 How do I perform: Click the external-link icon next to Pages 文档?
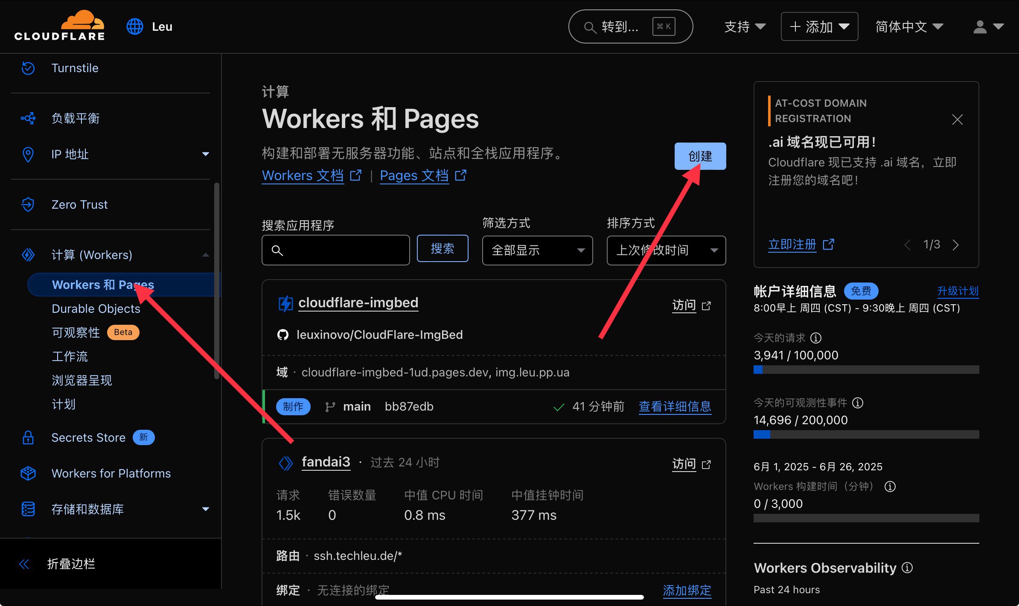[461, 175]
